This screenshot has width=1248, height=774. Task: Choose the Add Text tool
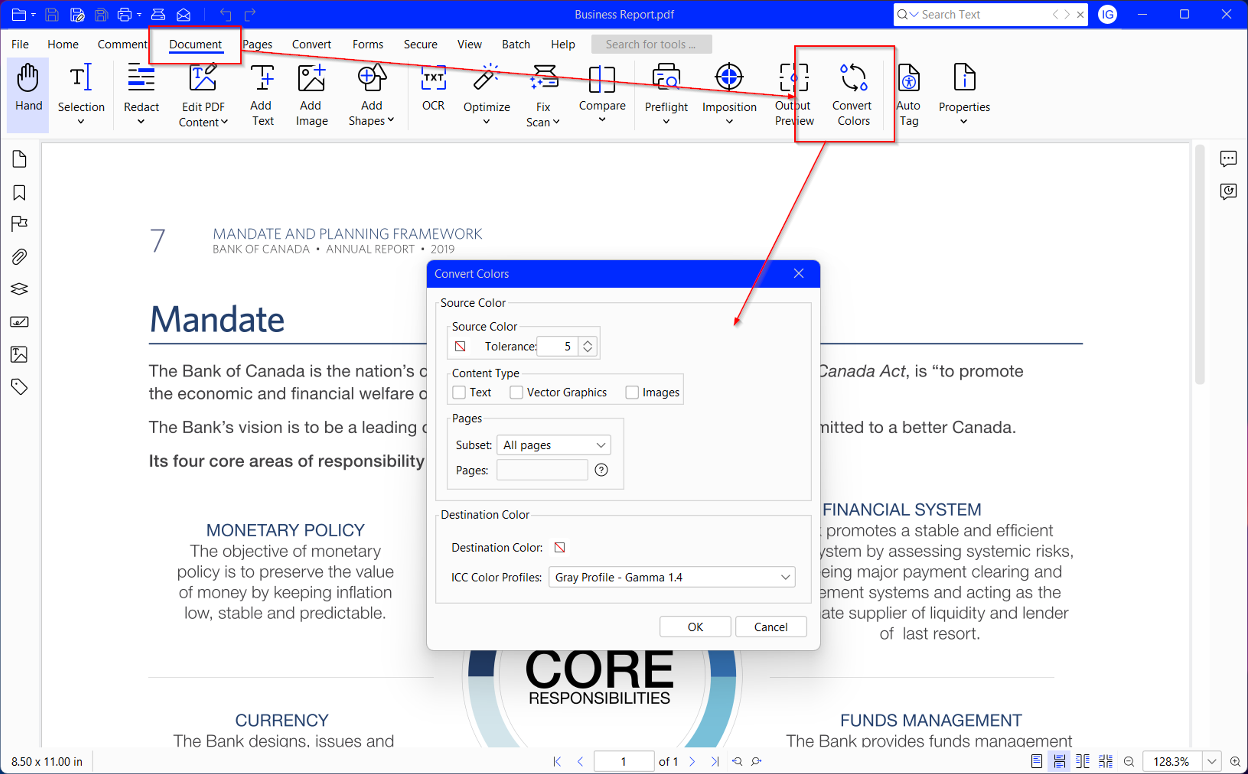tap(262, 95)
